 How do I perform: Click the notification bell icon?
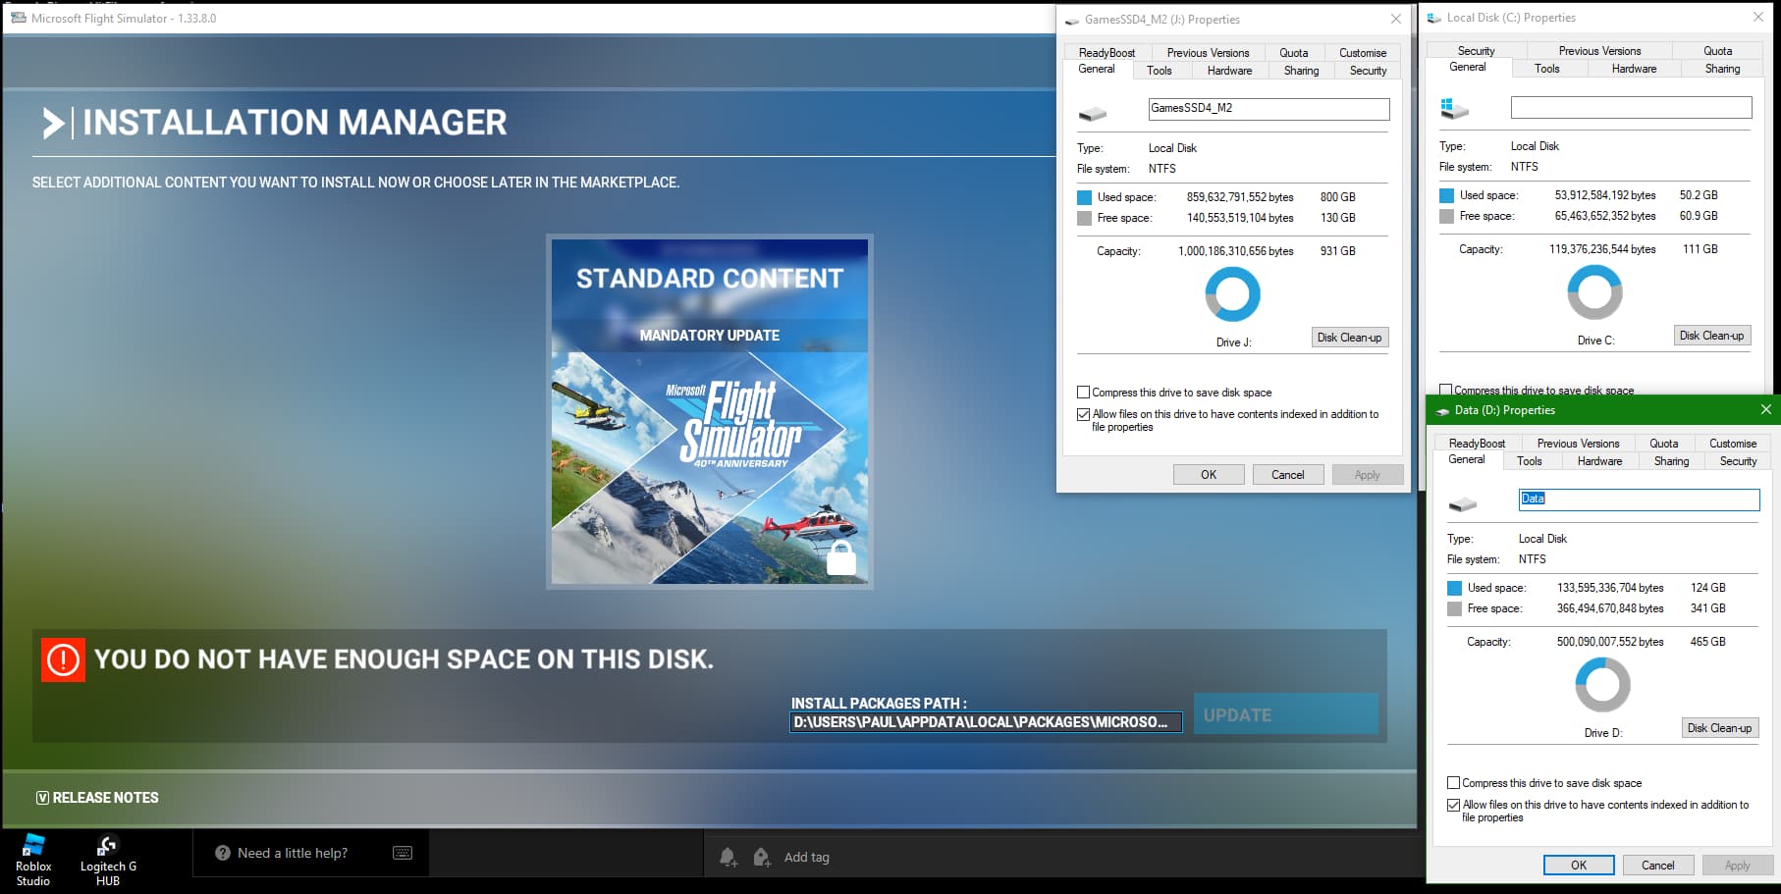click(728, 857)
